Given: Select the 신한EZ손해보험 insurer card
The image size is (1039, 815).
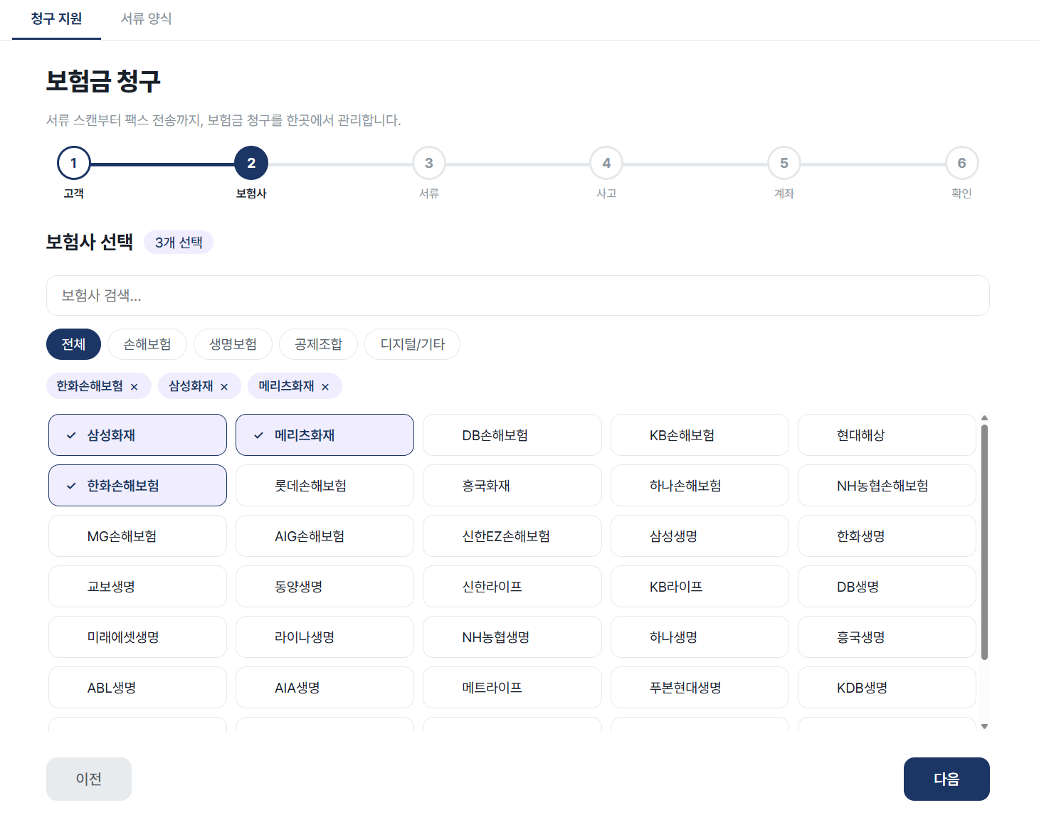Looking at the screenshot, I should click(x=512, y=536).
